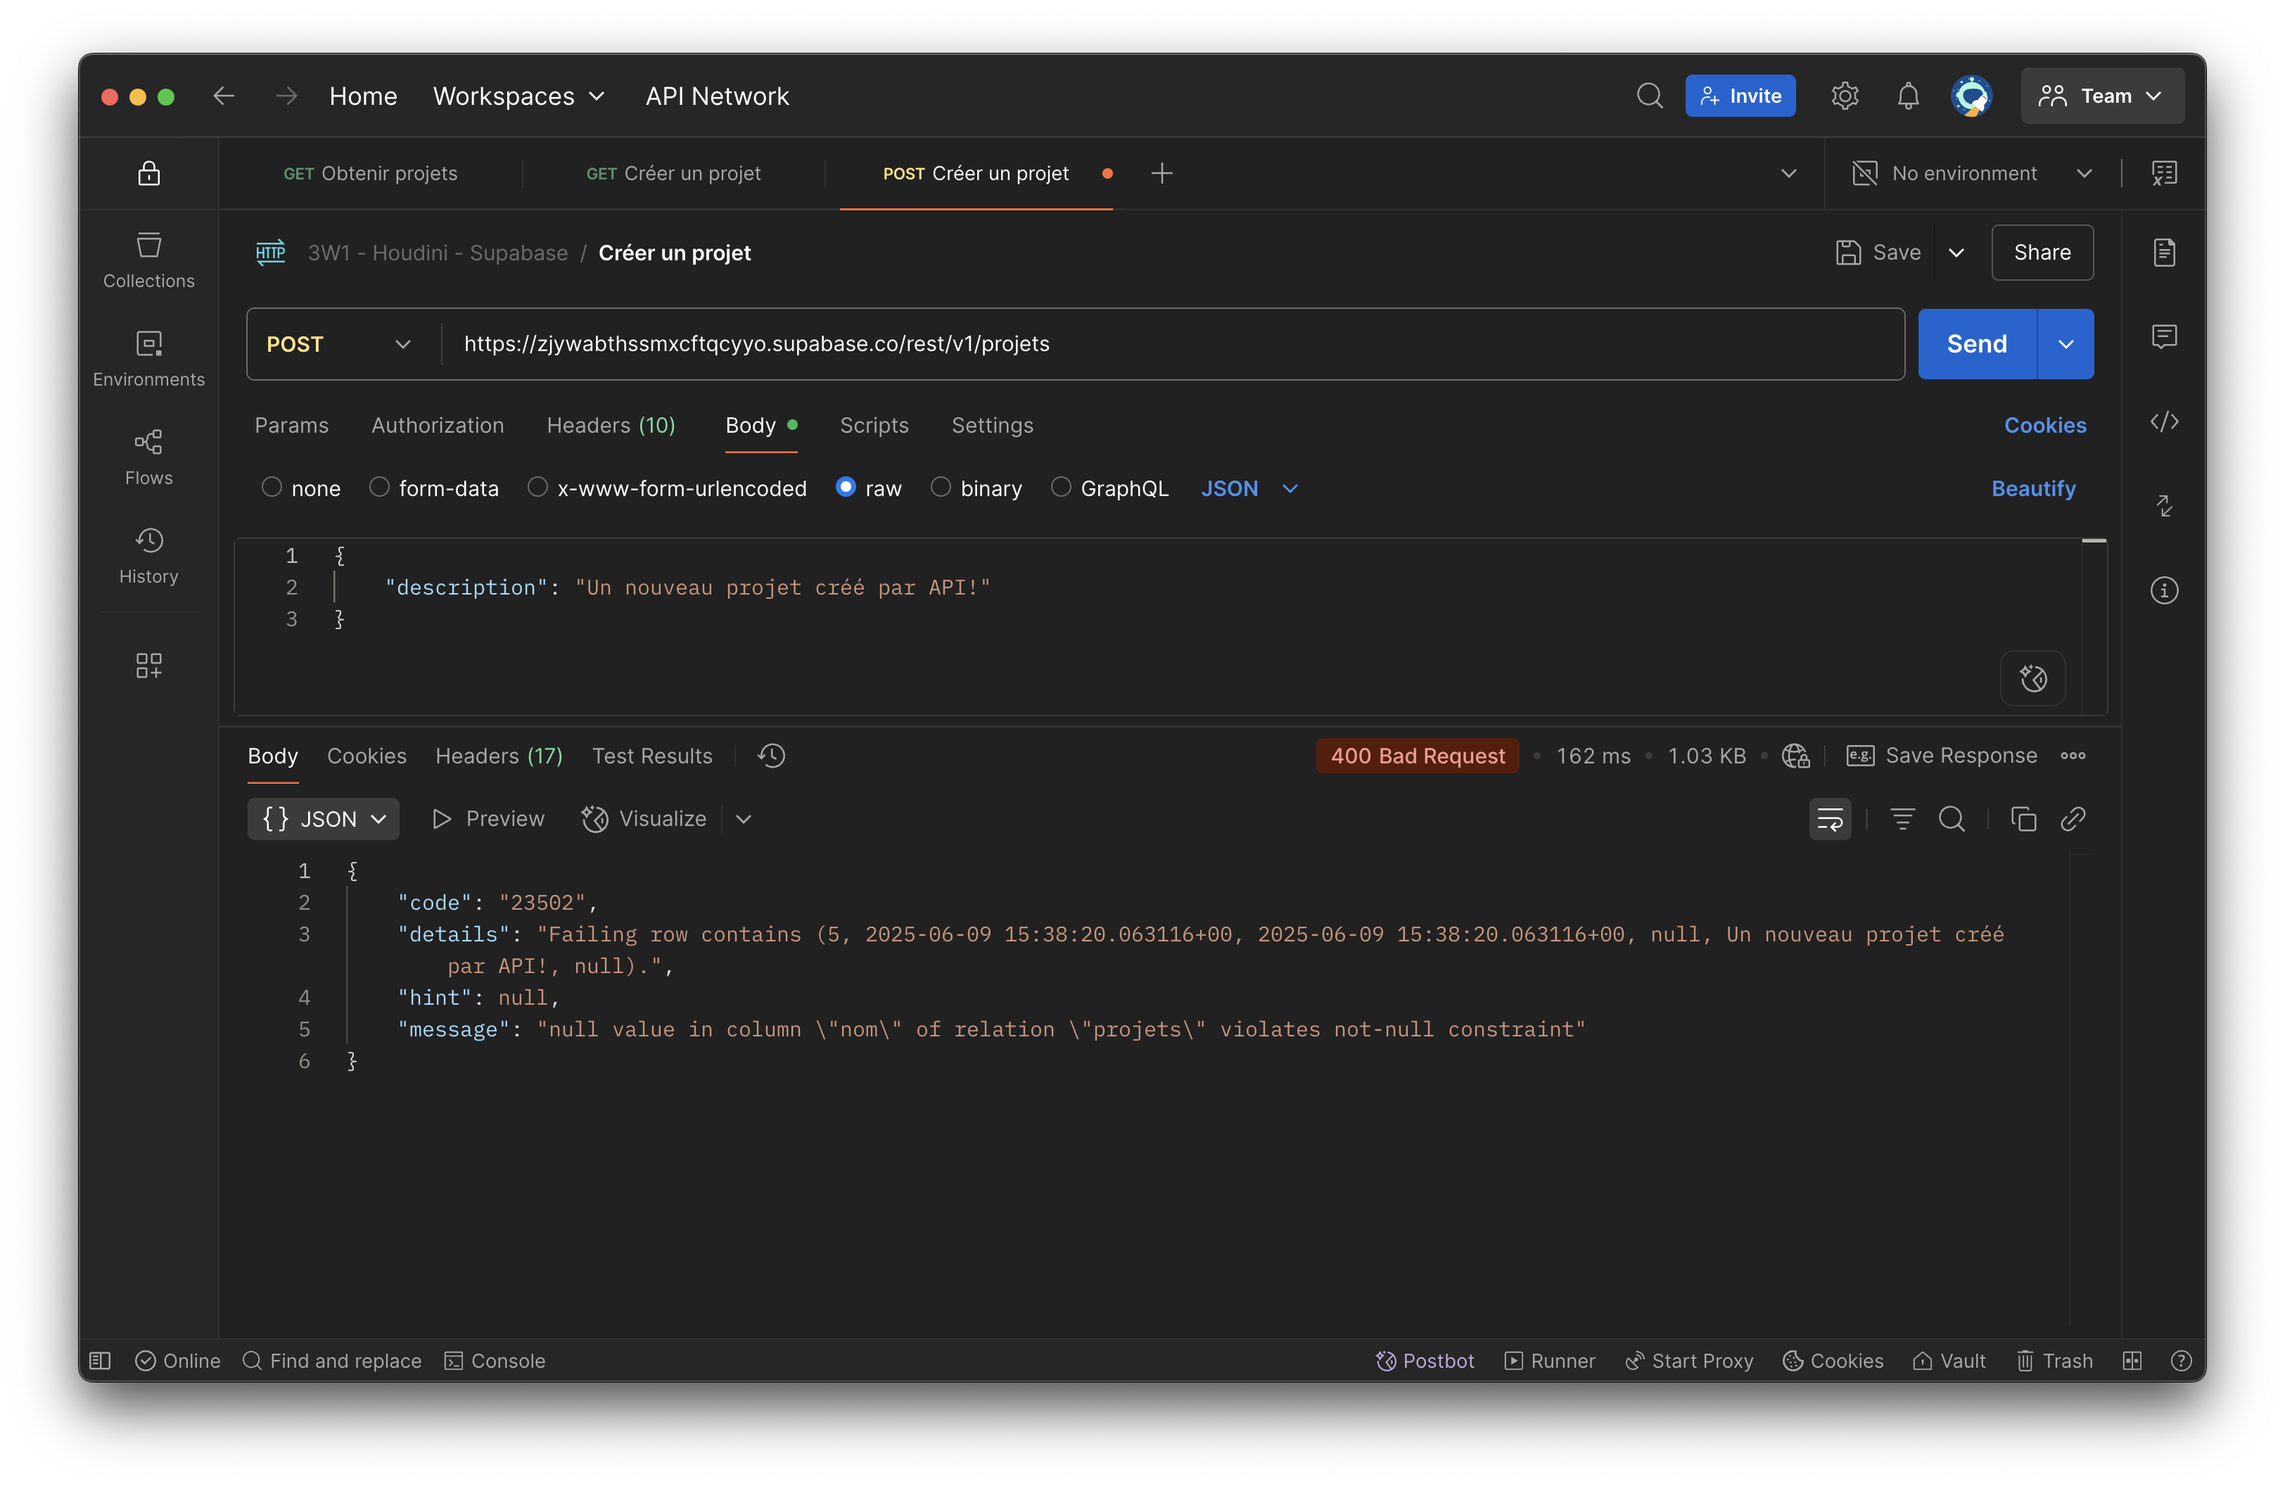The image size is (2285, 1486).
Task: Select the form-data body radio button
Action: click(379, 488)
